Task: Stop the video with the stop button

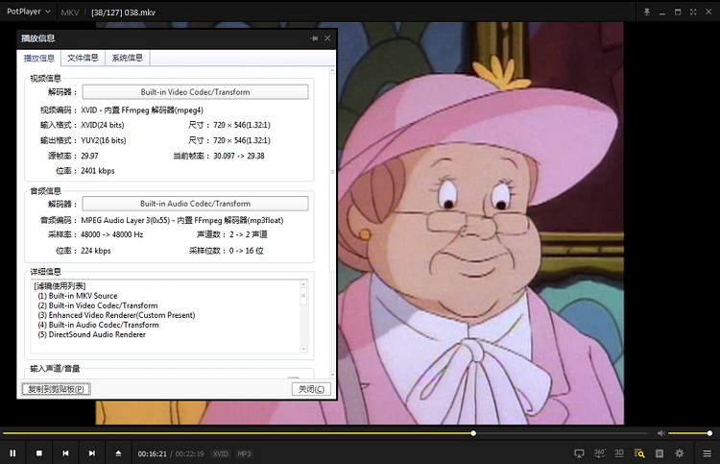Action: coord(39,452)
